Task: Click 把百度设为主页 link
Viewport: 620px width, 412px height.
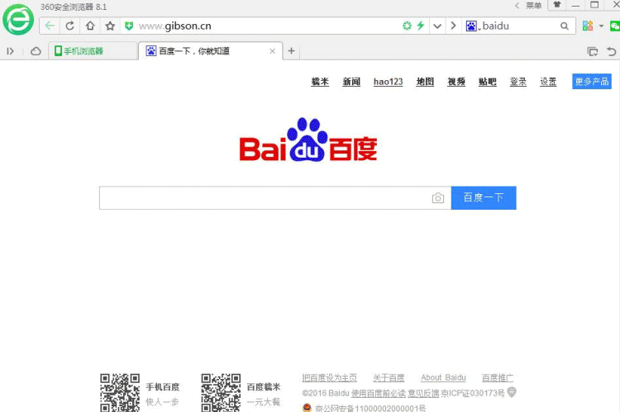Action: [329, 378]
